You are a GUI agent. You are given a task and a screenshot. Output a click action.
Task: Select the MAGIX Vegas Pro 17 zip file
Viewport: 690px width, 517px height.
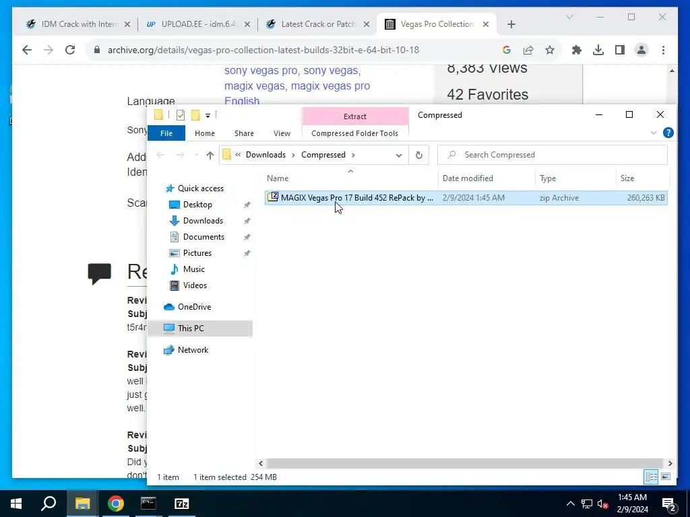466,198
